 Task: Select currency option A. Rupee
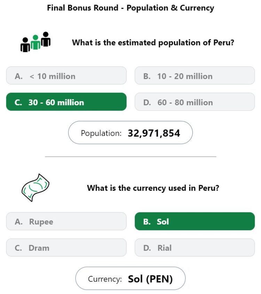click(66, 221)
